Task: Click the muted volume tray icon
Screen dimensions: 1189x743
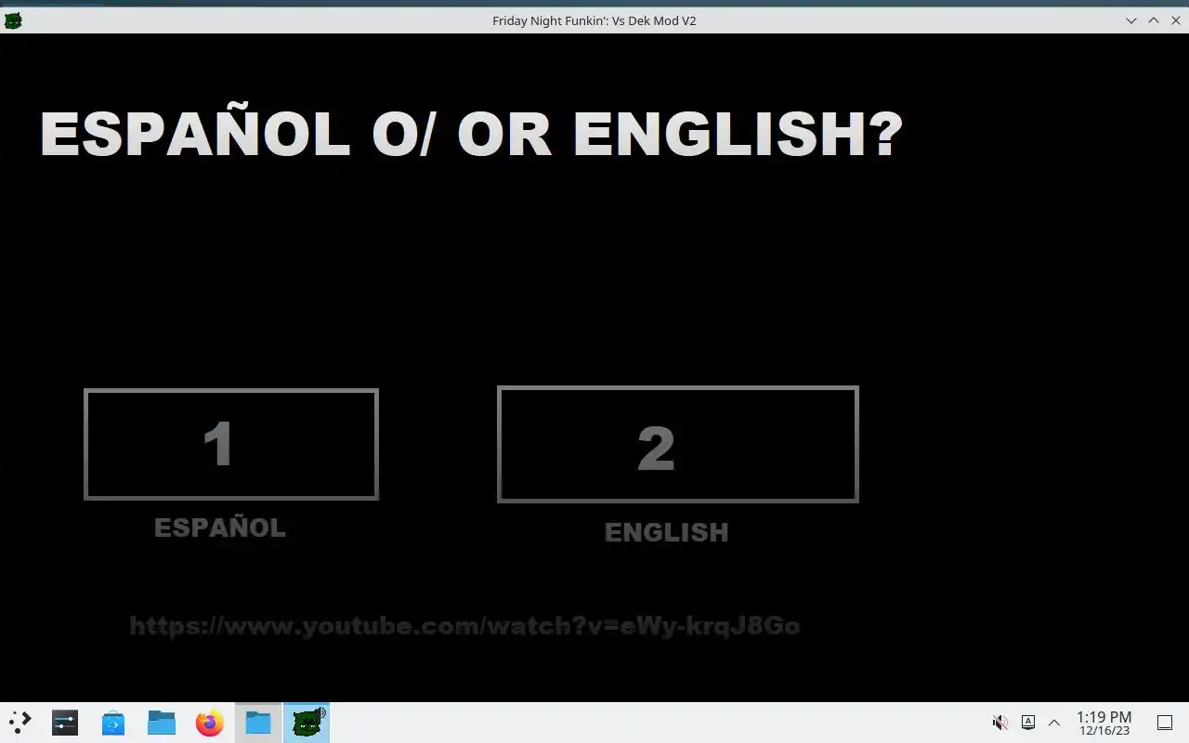Action: coord(1000,723)
